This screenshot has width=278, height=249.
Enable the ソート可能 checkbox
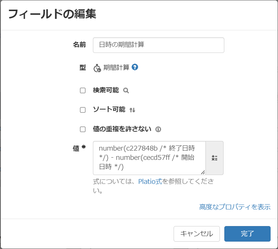tap(83, 110)
